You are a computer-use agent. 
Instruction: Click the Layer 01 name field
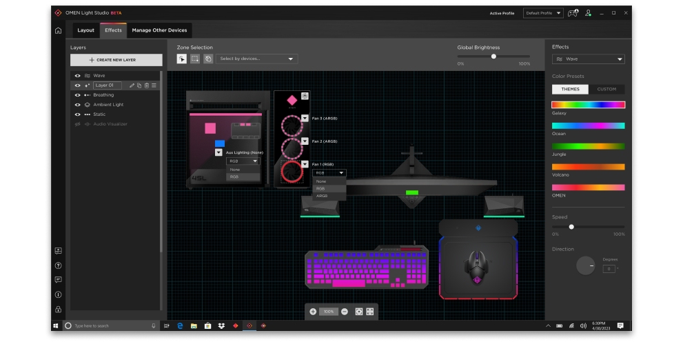click(107, 85)
